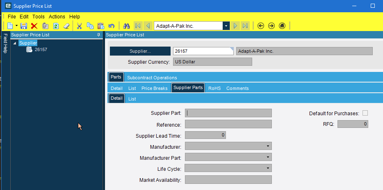Click the Undo arrow icon
The width and height of the screenshot is (383, 190).
click(x=112, y=26)
